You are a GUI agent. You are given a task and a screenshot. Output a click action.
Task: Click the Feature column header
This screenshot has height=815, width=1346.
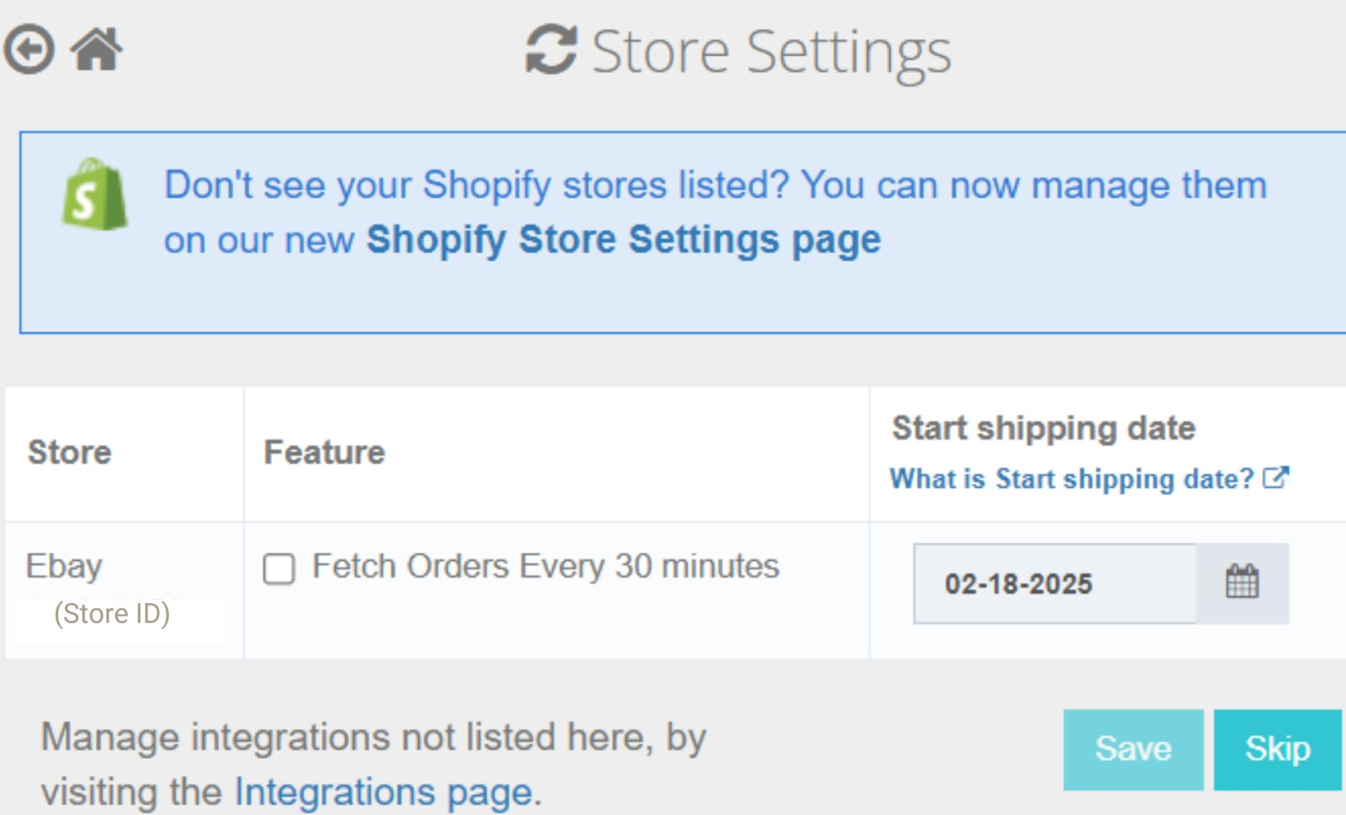click(x=324, y=452)
